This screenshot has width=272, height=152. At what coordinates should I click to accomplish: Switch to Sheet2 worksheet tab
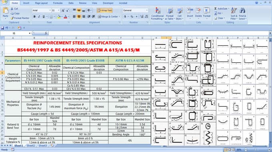point(31,146)
